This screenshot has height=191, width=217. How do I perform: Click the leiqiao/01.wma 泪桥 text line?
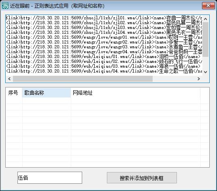tap(103, 56)
